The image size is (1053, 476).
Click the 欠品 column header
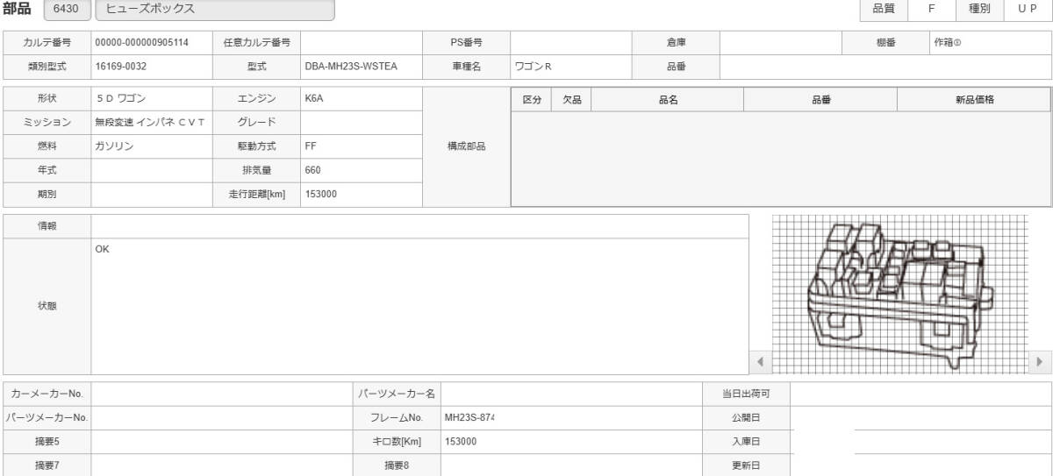pos(571,100)
